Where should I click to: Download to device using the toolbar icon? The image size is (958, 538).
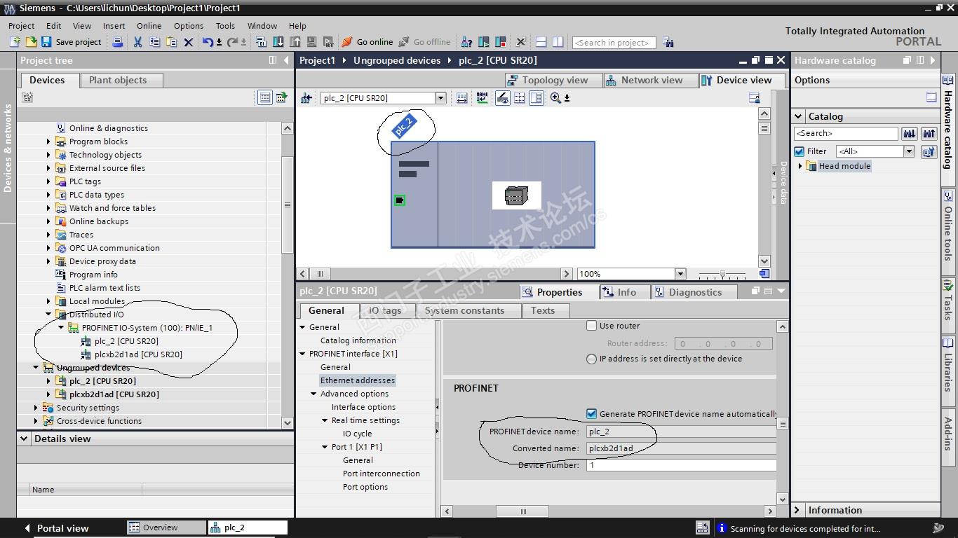(x=278, y=42)
